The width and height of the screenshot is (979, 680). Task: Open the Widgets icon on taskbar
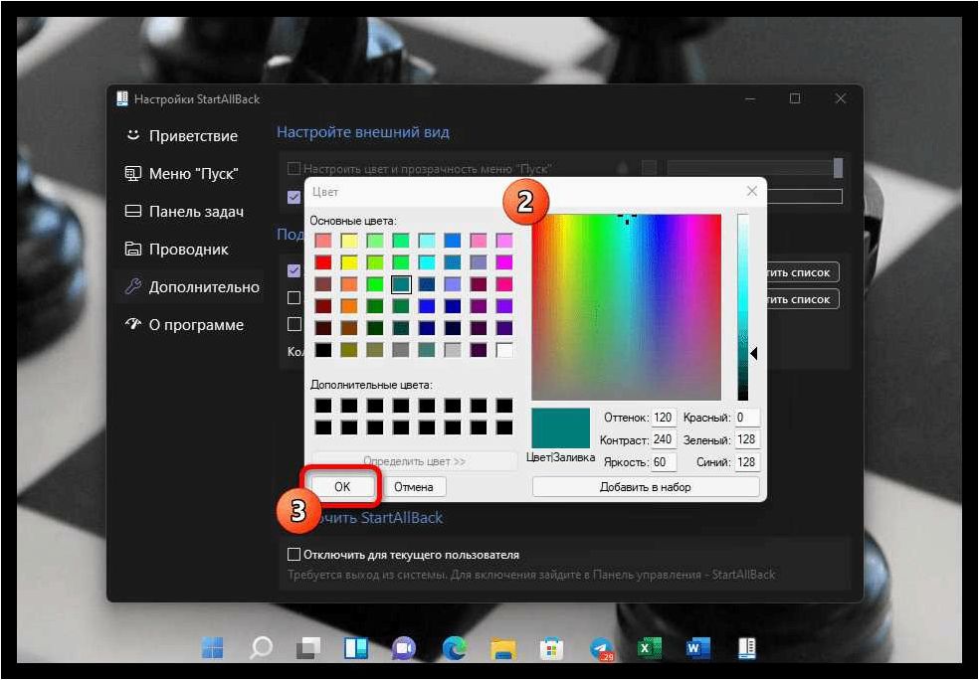coord(356,649)
